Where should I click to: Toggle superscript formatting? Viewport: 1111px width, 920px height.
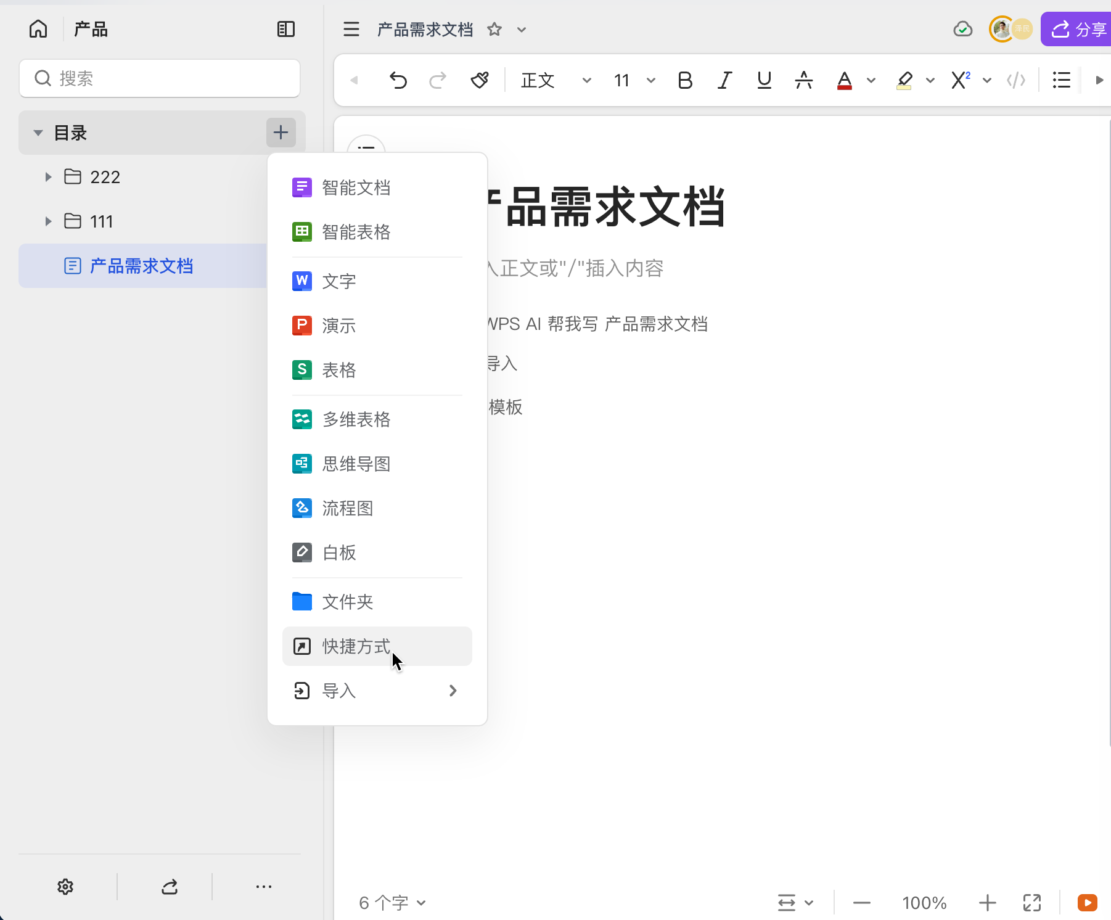(961, 80)
